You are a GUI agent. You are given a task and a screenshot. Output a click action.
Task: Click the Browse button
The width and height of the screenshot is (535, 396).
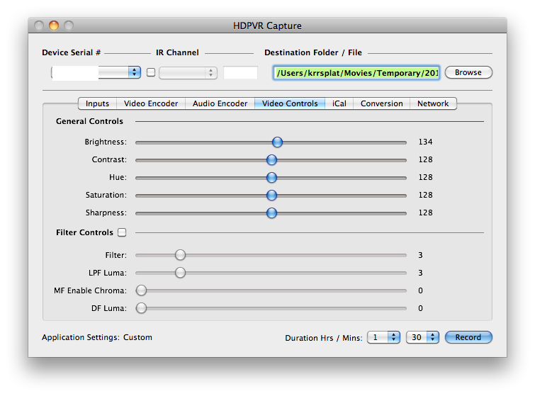(x=468, y=72)
